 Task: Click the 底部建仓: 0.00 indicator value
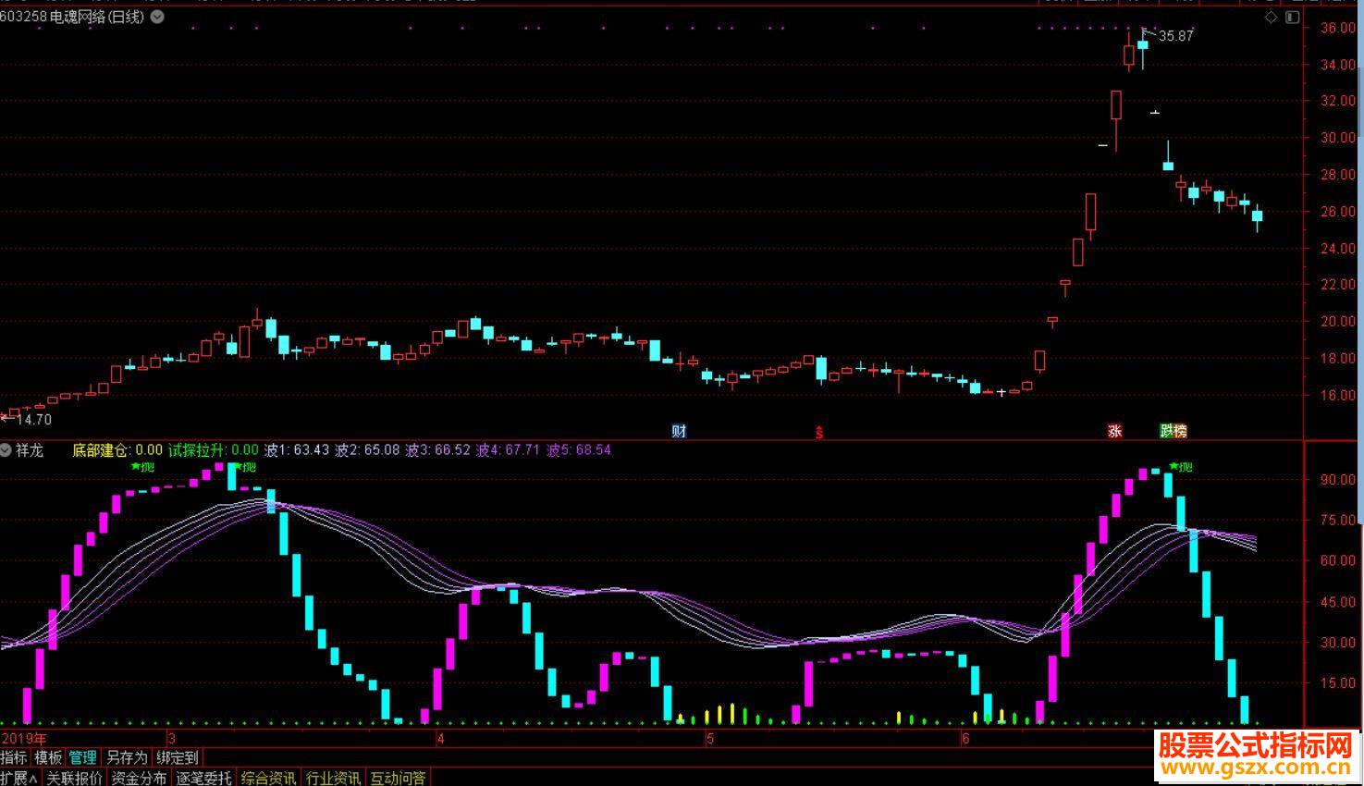117,450
